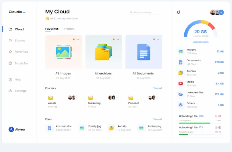Click View all for Folders

pyautogui.click(x=157, y=88)
